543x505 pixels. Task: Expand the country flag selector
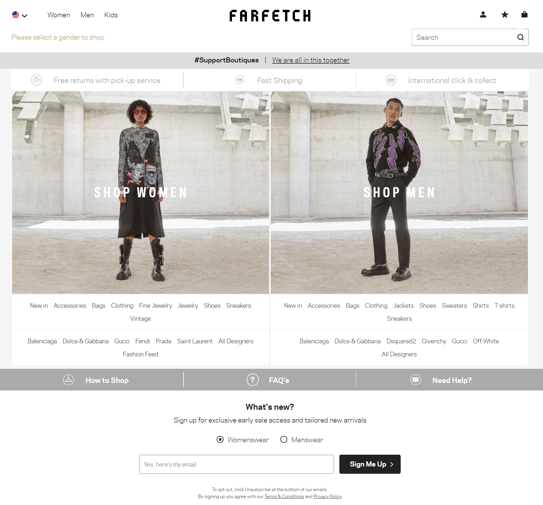[x=19, y=15]
